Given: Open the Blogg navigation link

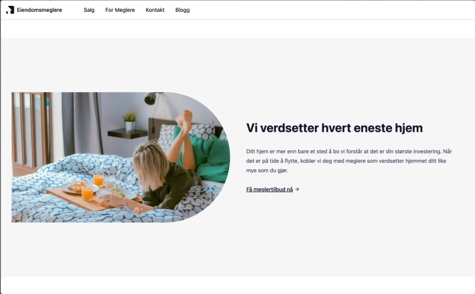Looking at the screenshot, I should pos(182,10).
